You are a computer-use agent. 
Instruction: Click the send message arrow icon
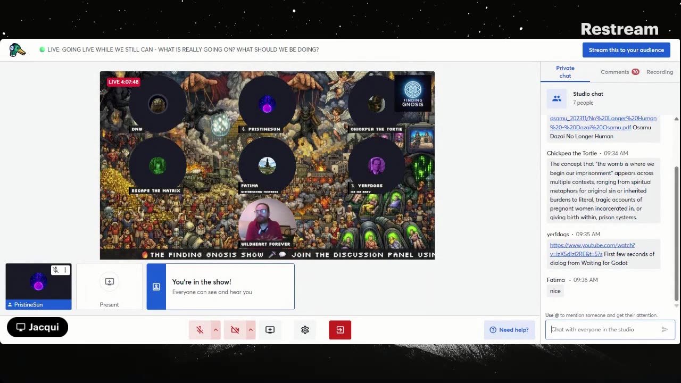pos(665,329)
